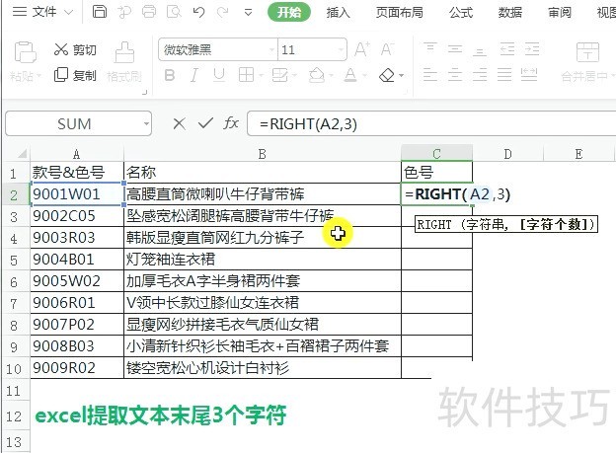Click cell with 9003R03

click(77, 237)
